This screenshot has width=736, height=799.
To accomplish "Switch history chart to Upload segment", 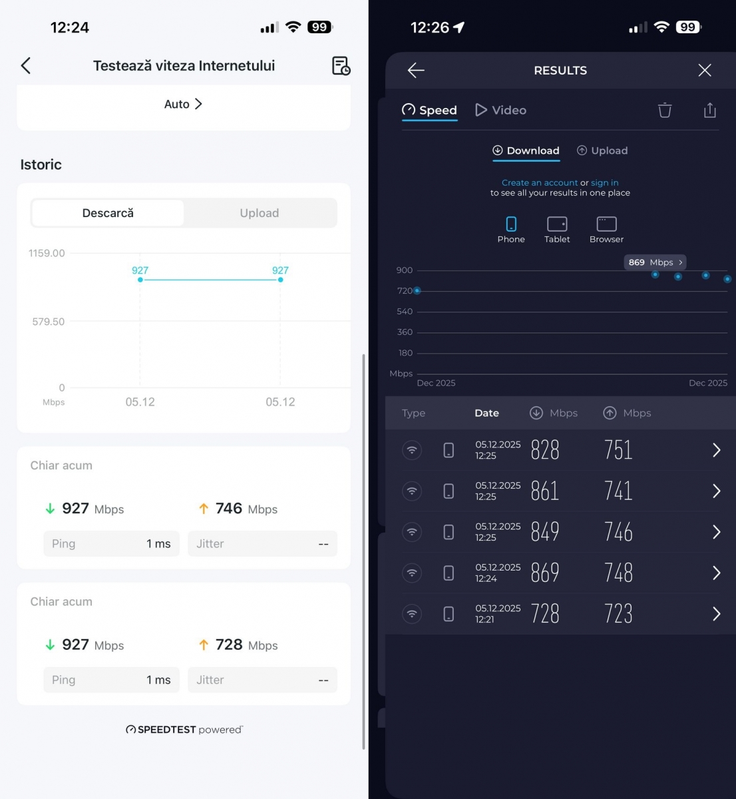I will (x=260, y=213).
